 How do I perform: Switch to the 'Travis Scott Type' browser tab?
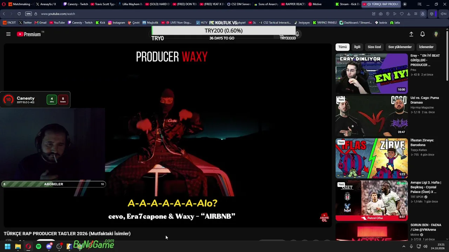[x=103, y=4]
